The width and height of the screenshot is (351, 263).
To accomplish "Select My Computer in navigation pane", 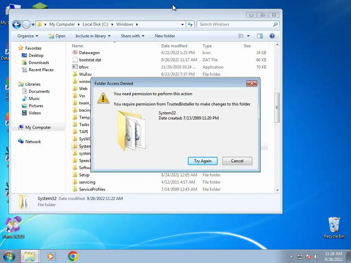I will (38, 127).
